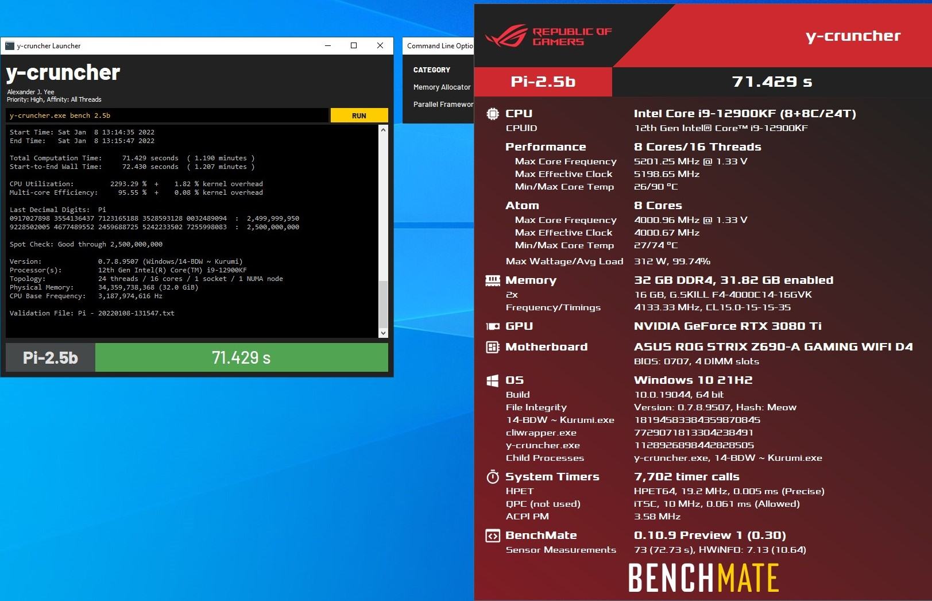The height and width of the screenshot is (601, 932).
Task: Select Memory Allocator in Command Line Options
Action: click(442, 87)
